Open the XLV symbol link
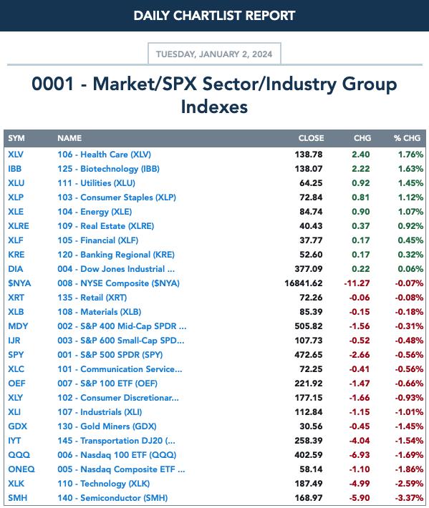 16,155
